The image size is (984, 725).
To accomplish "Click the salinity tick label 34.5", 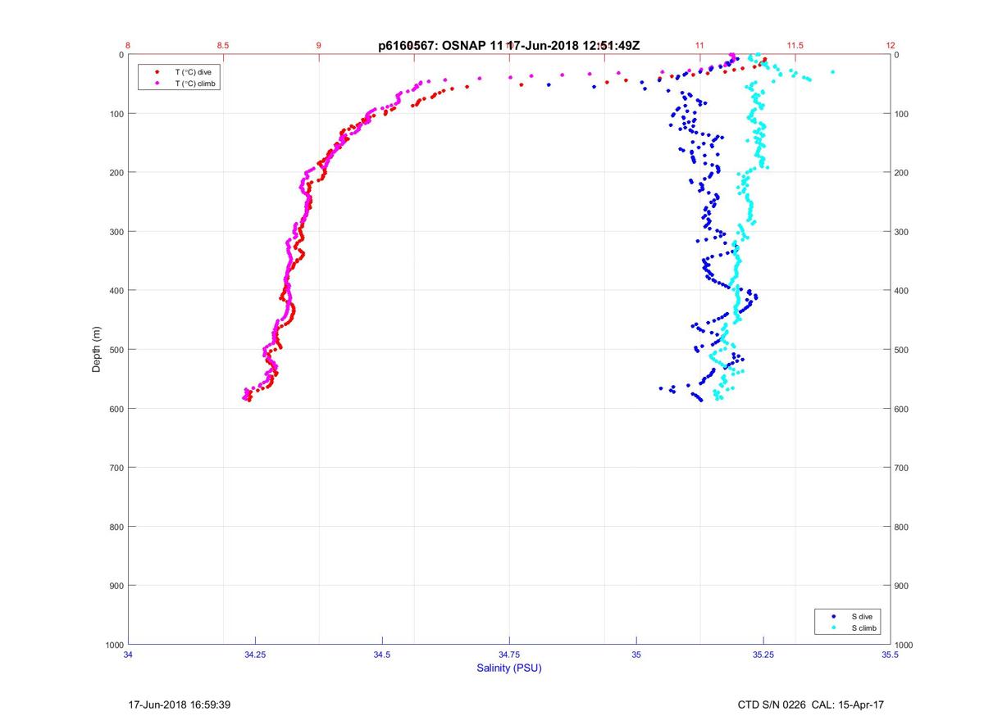I will [x=382, y=655].
